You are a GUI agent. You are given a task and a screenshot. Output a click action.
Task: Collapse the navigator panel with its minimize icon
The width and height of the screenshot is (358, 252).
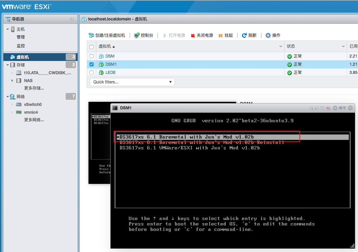point(72,19)
